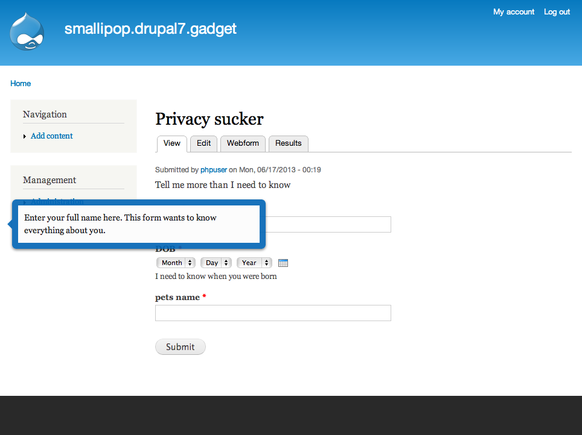Show the Results tab
The width and height of the screenshot is (582, 435).
tap(288, 143)
